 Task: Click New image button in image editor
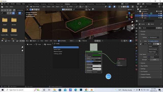22,41
